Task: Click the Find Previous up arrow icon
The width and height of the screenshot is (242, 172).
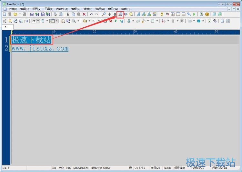Action: [x=115, y=14]
